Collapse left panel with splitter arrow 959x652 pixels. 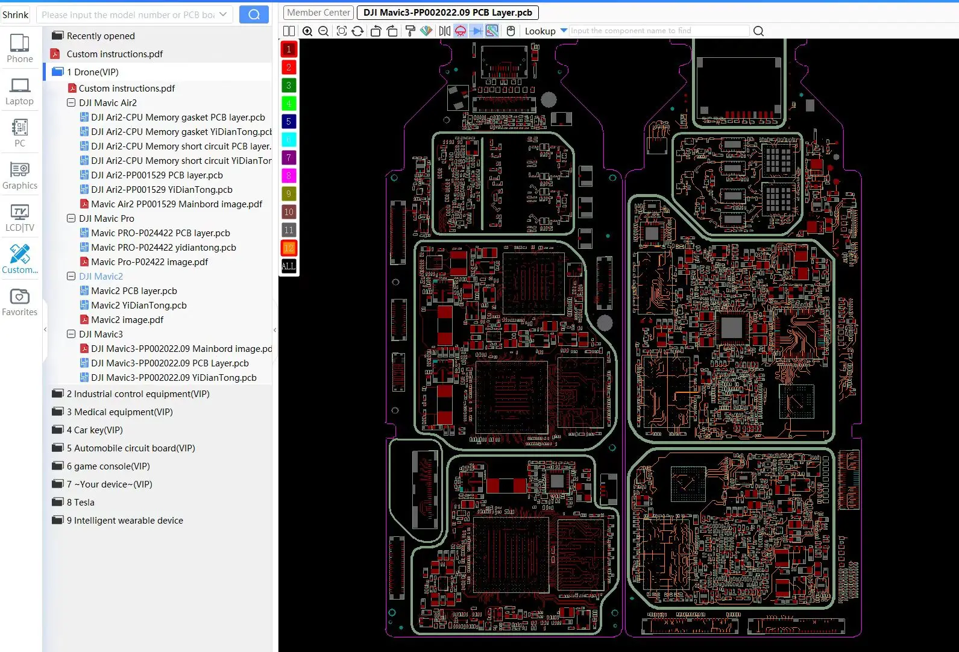tap(45, 330)
